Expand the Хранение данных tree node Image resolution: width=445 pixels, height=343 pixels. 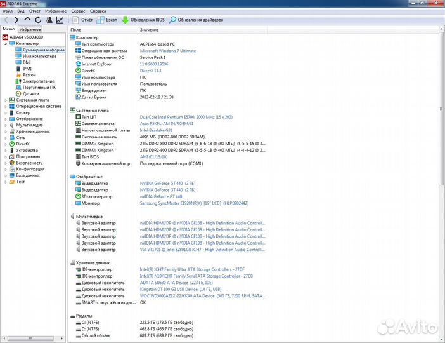[6, 131]
